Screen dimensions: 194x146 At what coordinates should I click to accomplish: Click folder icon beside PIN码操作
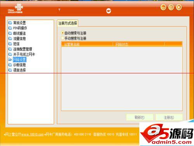tap(10, 28)
